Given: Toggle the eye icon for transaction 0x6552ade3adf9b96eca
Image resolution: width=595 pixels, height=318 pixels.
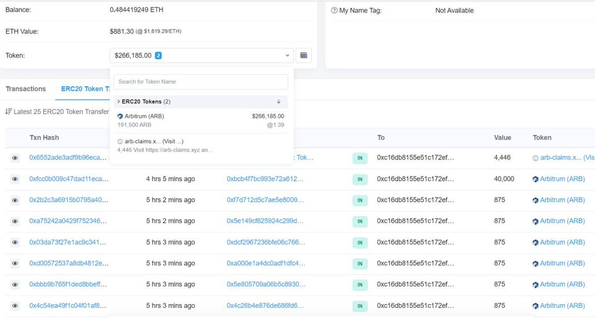Looking at the screenshot, I should point(15,158).
